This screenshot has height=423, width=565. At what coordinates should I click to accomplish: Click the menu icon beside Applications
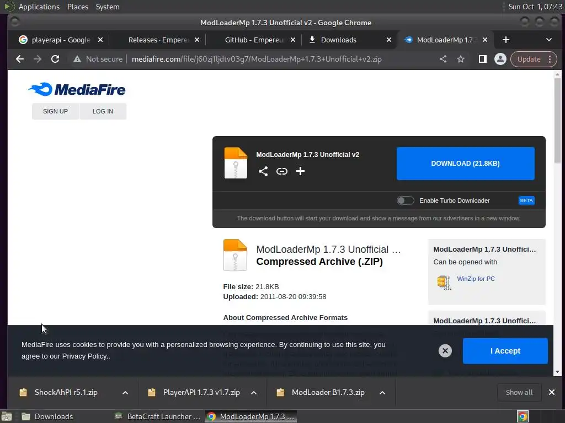click(9, 7)
